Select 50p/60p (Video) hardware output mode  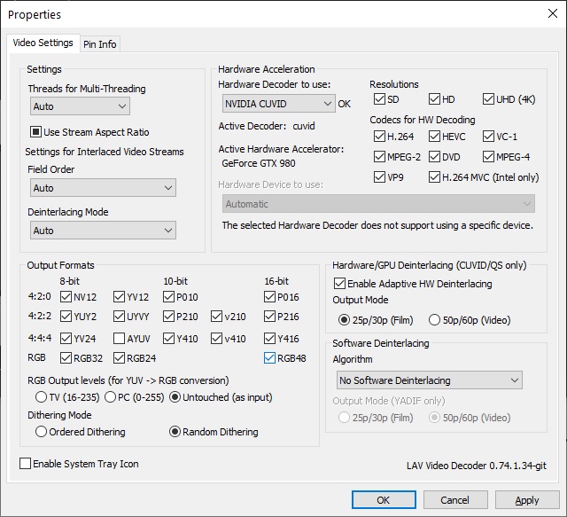(435, 320)
